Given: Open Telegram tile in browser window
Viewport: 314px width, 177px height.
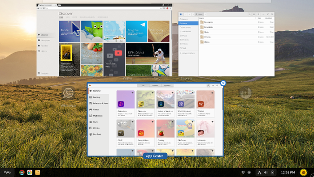Looking at the screenshot, I should 136,31.
